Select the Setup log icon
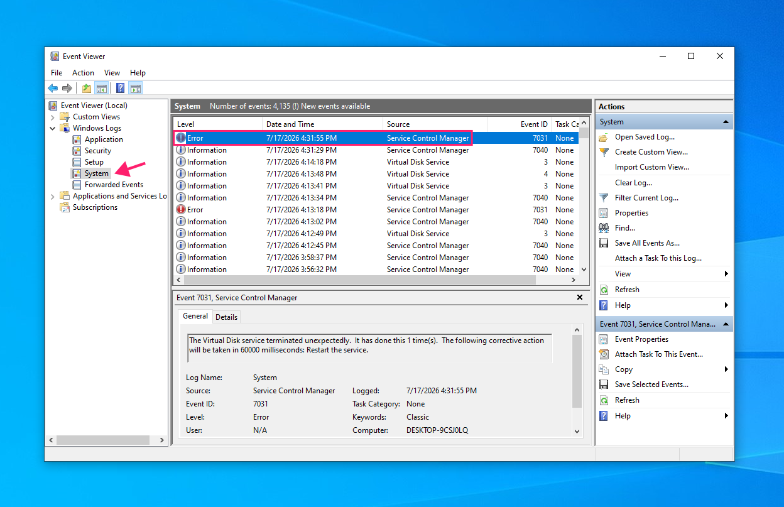Viewport: 784px width, 507px height. click(x=77, y=162)
